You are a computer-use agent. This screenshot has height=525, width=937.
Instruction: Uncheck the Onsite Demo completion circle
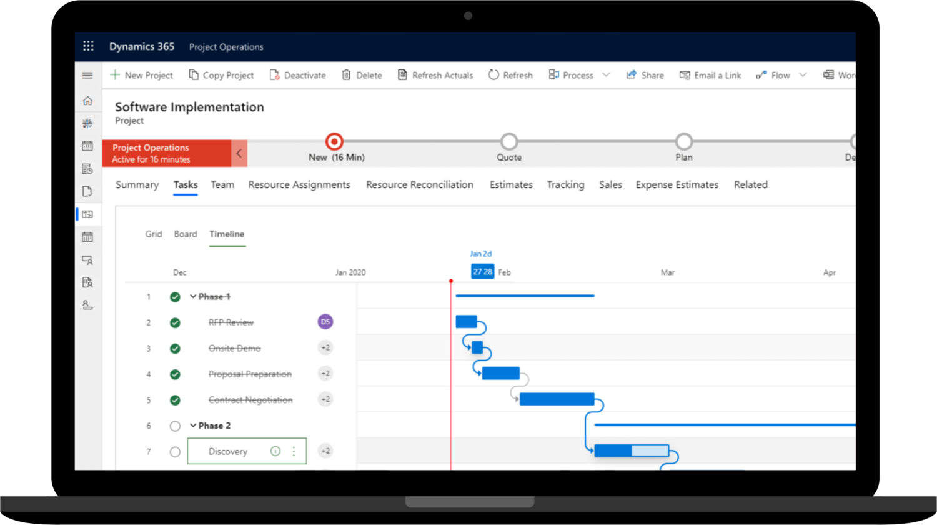click(175, 348)
